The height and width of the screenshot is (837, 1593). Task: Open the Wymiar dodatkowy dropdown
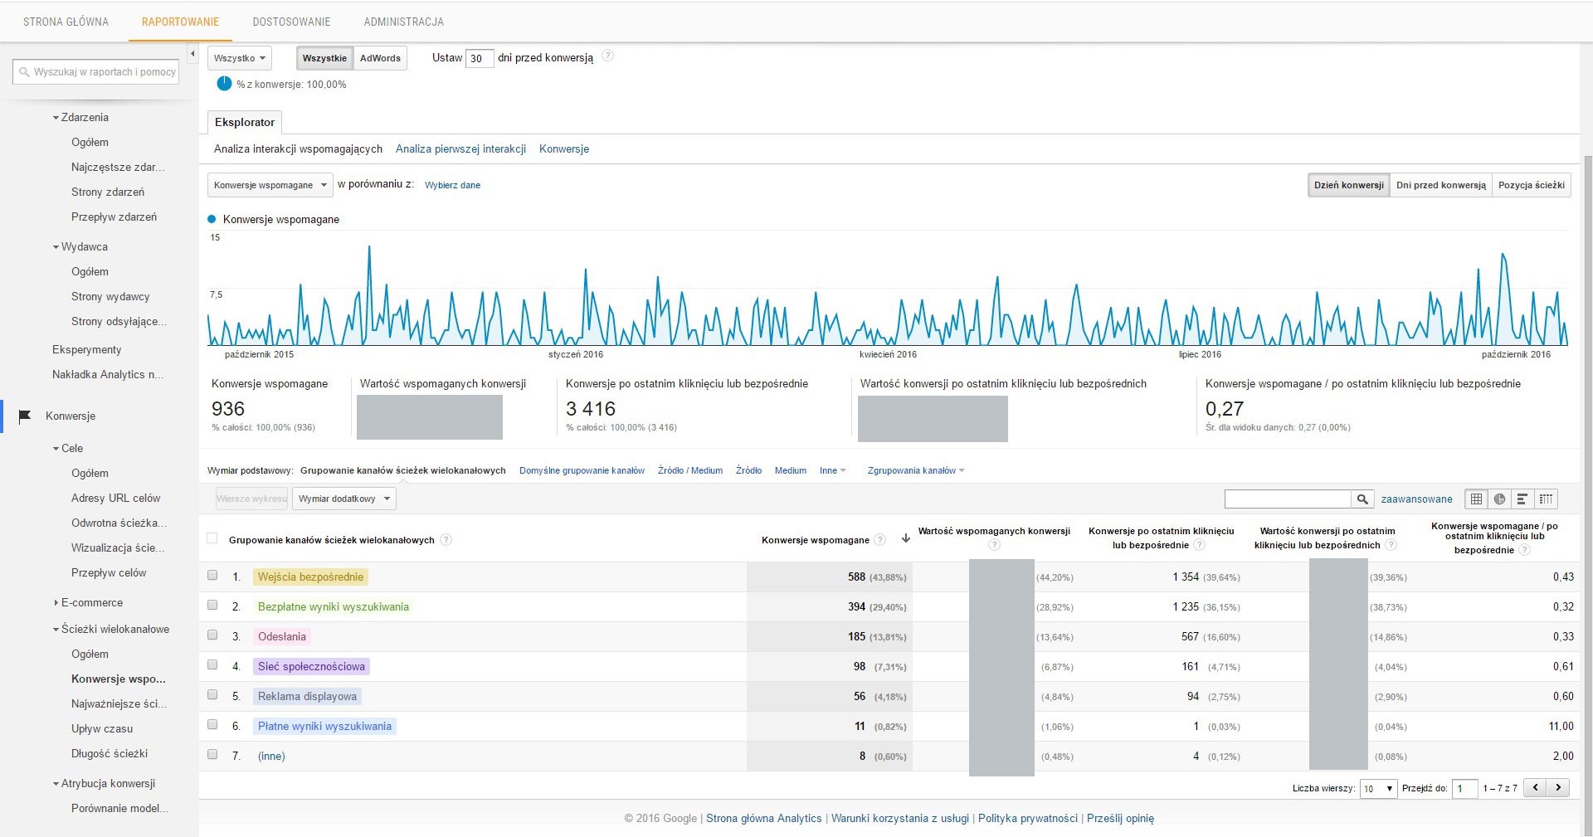coord(343,499)
